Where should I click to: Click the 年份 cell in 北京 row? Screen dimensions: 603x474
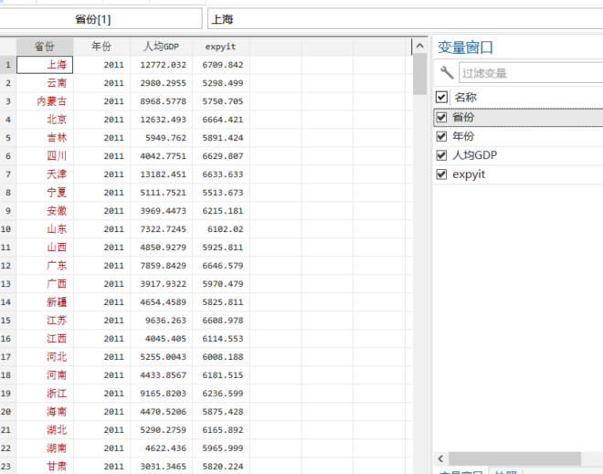pos(101,120)
